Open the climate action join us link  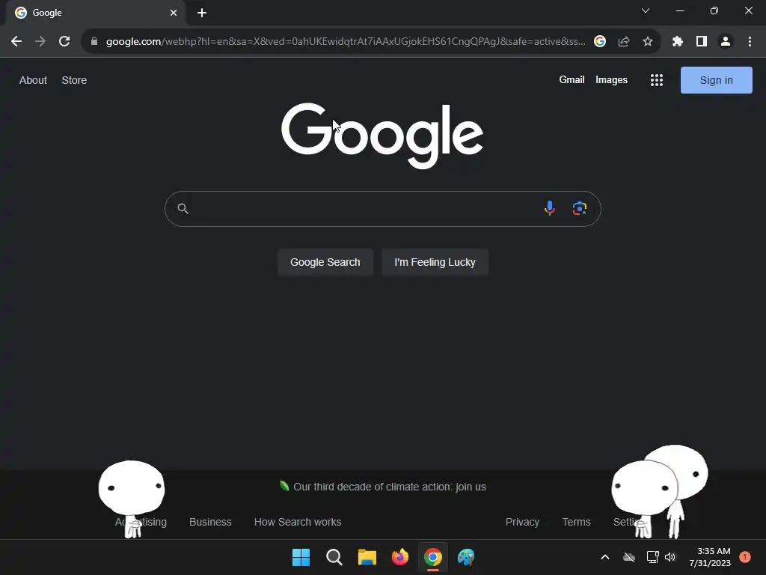[x=389, y=487]
